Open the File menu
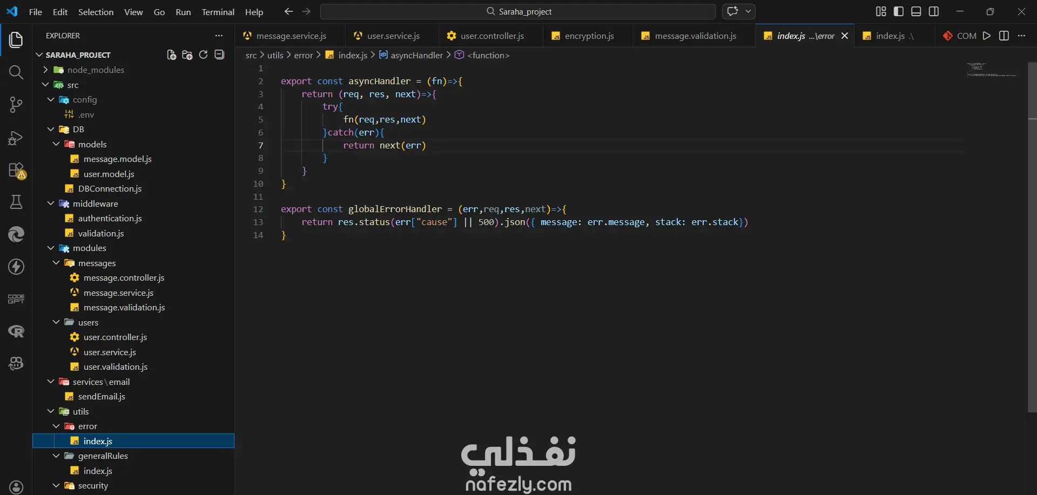Viewport: 1037px width, 495px height. [x=36, y=12]
